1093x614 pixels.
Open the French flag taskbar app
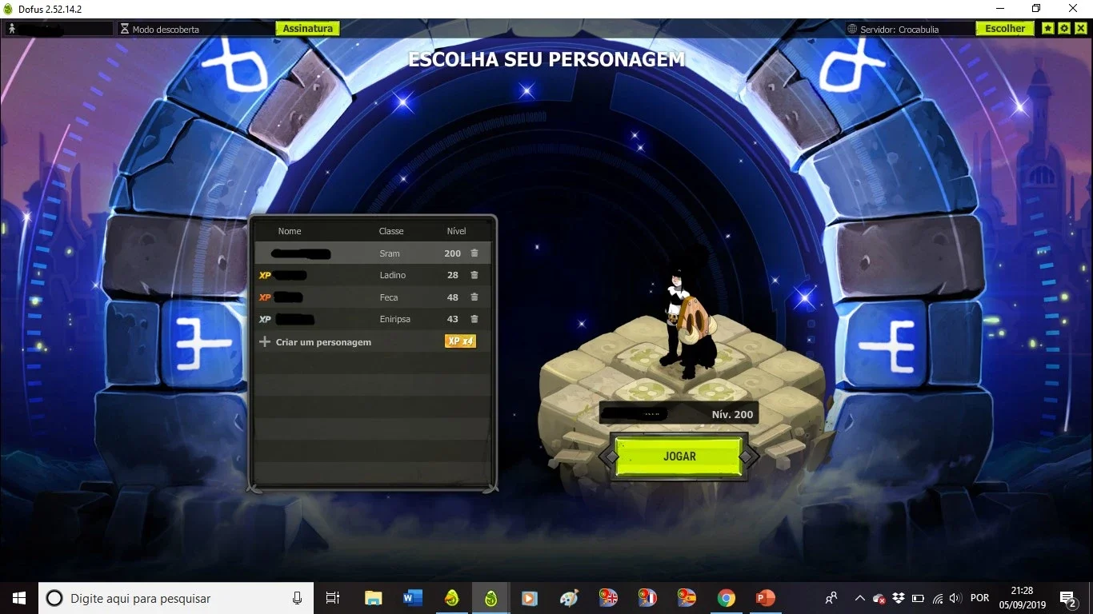click(x=647, y=598)
